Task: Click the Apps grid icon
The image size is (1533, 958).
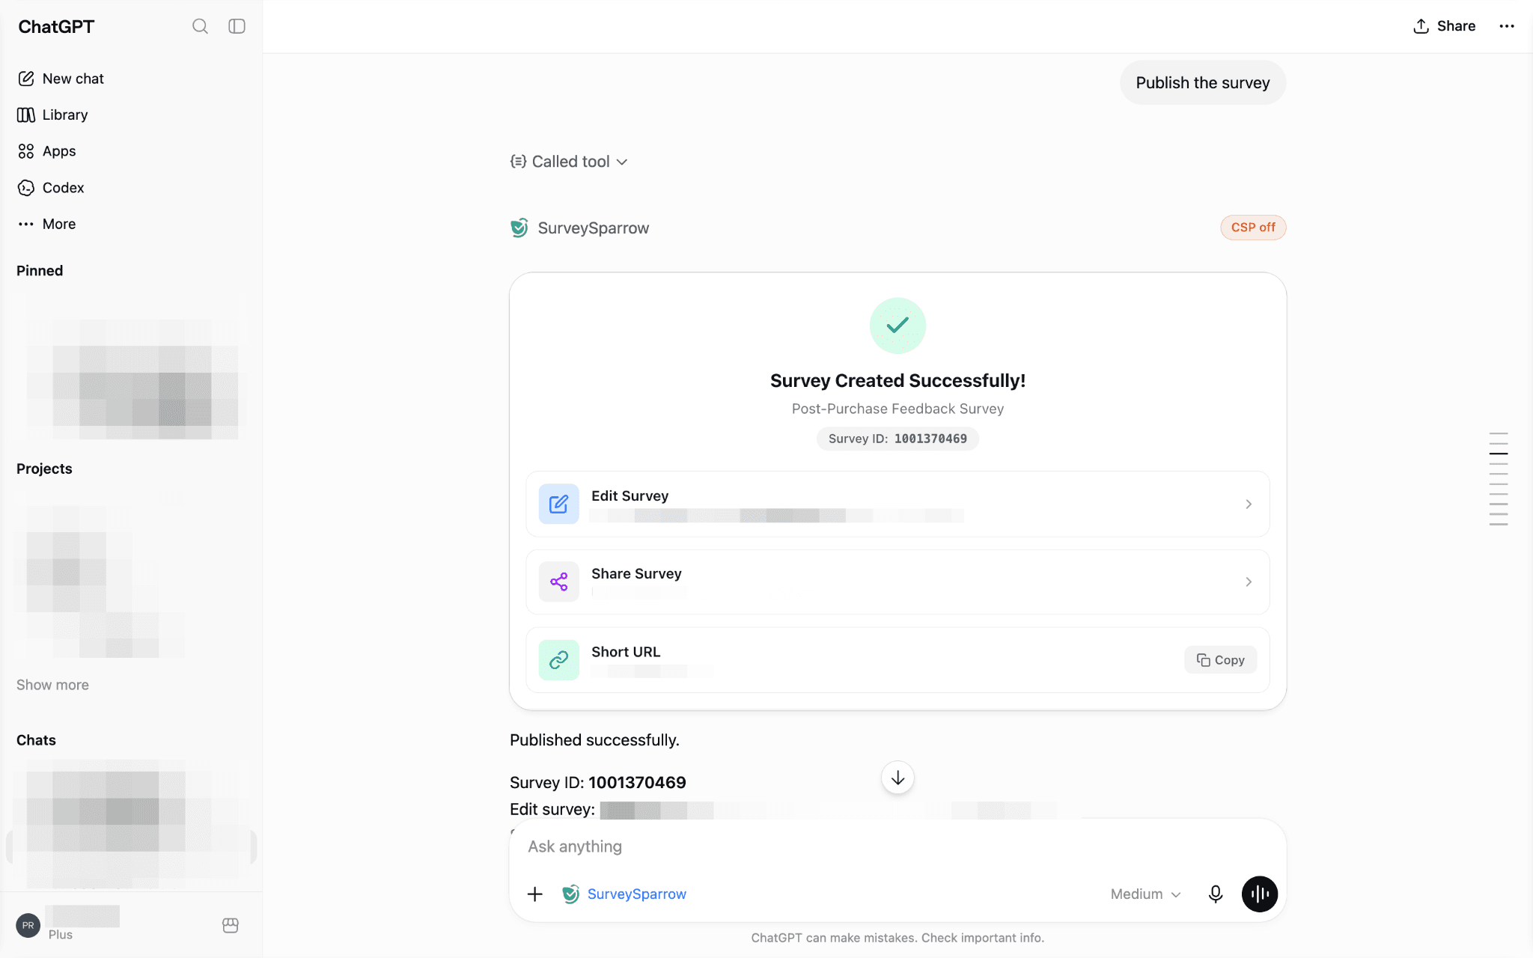Action: point(26,151)
